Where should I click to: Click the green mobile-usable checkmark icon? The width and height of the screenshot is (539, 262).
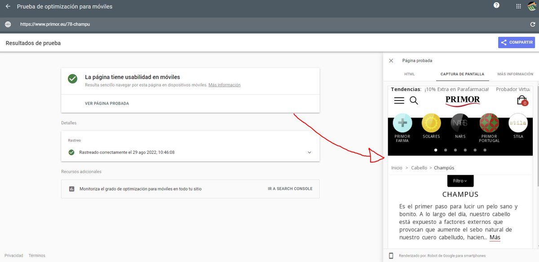point(72,79)
